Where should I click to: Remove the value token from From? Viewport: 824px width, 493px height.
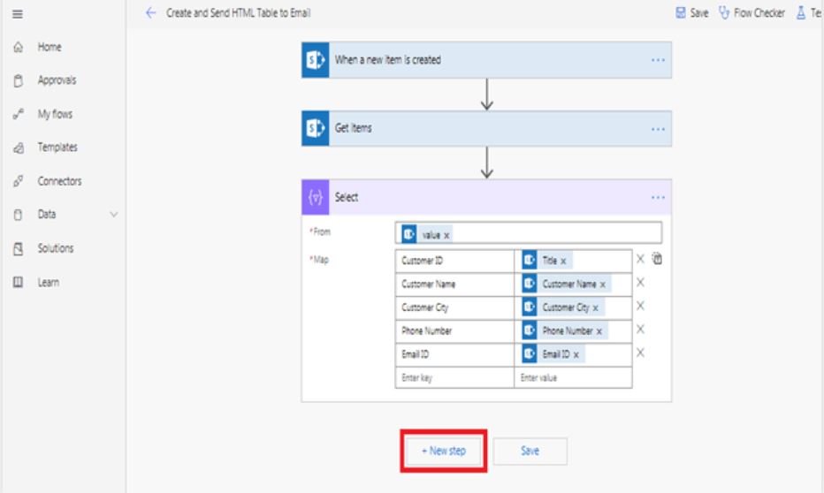click(446, 236)
